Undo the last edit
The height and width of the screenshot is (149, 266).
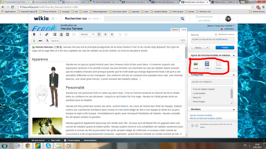pos(120,34)
